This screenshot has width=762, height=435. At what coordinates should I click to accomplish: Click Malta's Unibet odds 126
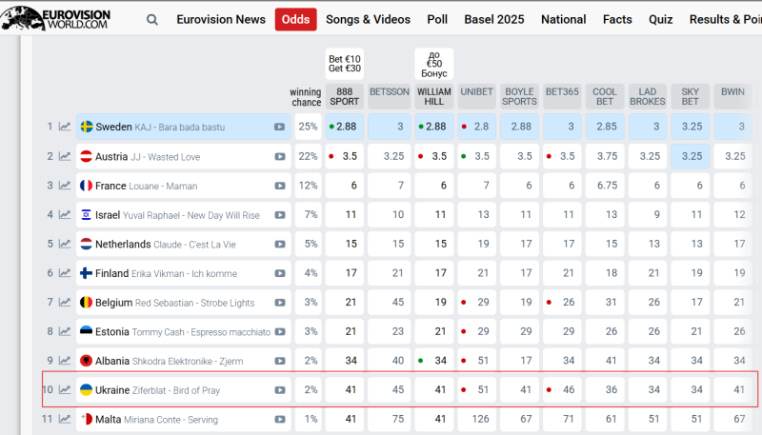pyautogui.click(x=477, y=419)
